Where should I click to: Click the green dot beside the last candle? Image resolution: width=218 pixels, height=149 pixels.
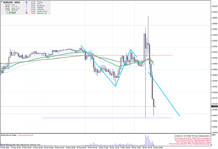[155, 107]
